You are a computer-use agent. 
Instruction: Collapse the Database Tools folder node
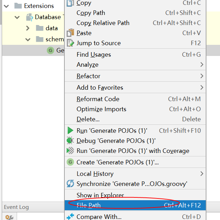coord(17,17)
